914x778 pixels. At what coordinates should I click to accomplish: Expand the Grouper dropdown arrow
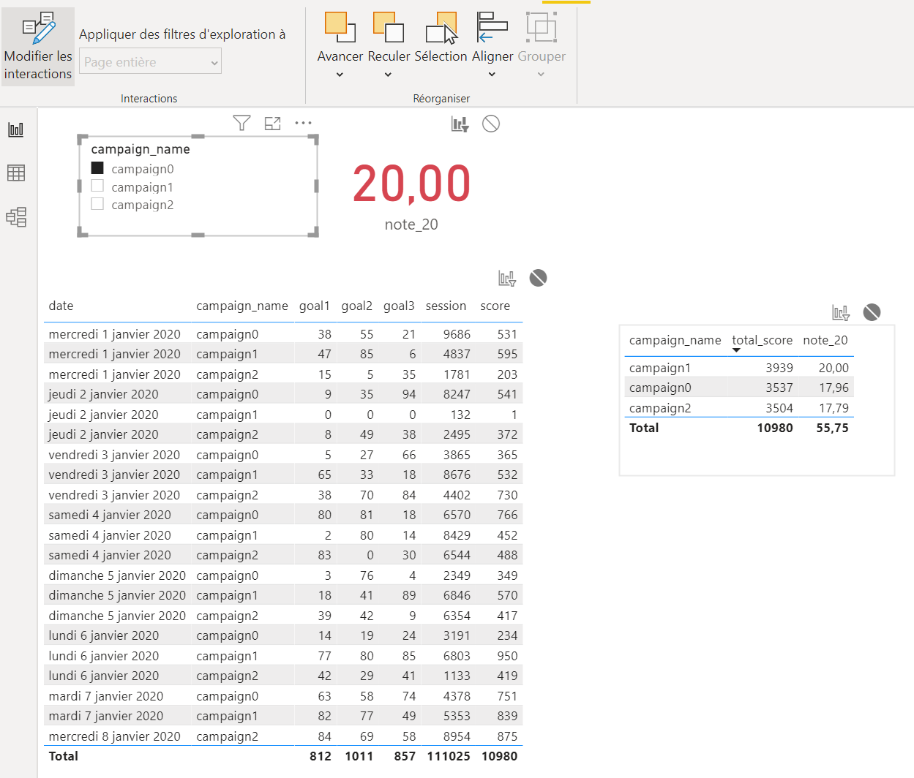pyautogui.click(x=541, y=75)
